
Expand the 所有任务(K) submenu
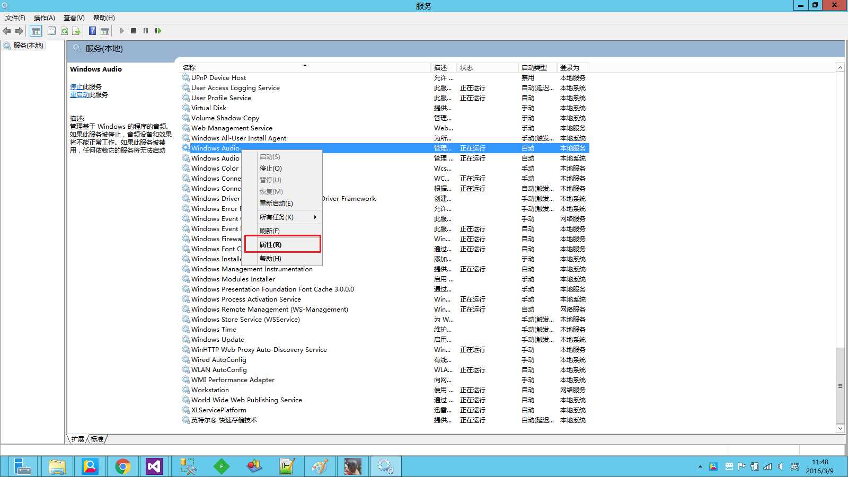[x=282, y=217]
